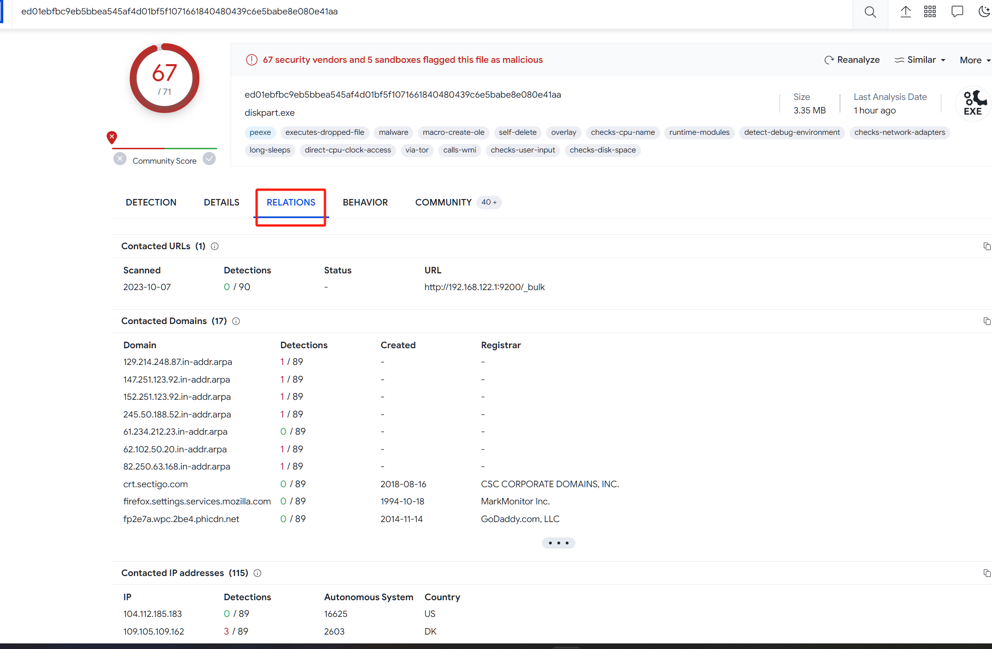992x649 pixels.
Task: Open the Similar dropdown
Action: (x=920, y=60)
